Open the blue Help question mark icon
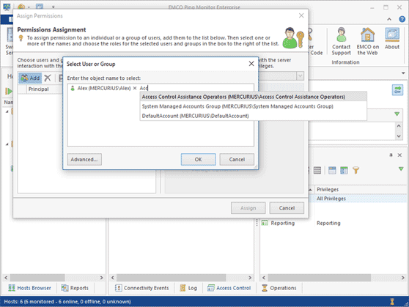Viewport: 409px width, 307px height. point(402,19)
